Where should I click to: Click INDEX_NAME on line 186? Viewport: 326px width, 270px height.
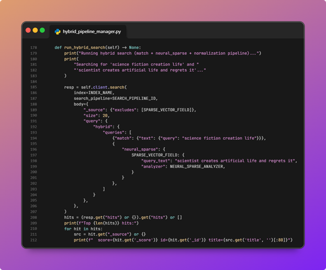click(100, 93)
